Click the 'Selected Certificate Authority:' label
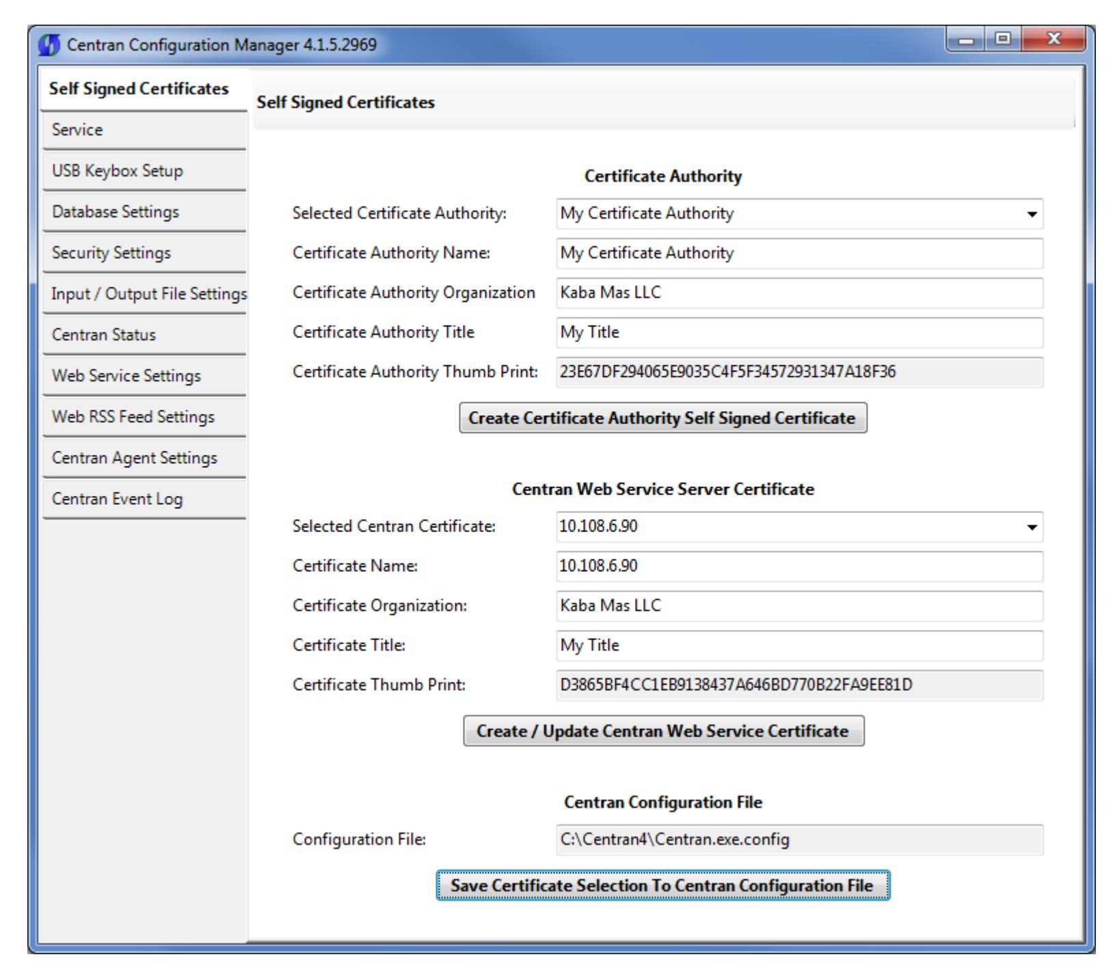The height and width of the screenshot is (972, 1113). [x=400, y=214]
